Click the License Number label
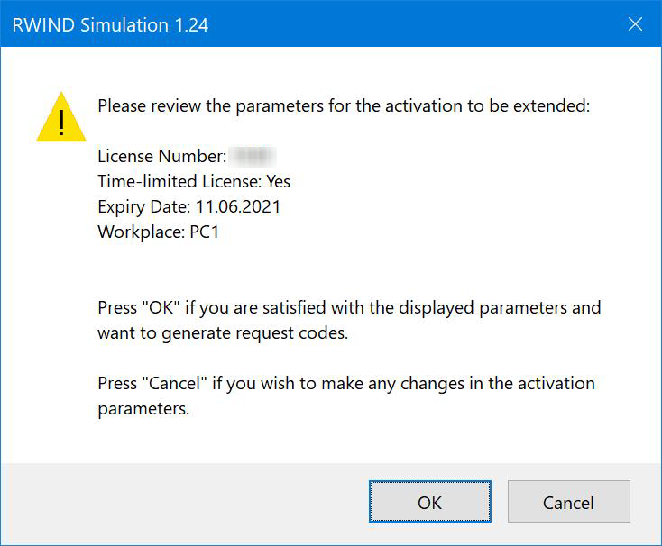The width and height of the screenshot is (662, 546). coord(161,157)
